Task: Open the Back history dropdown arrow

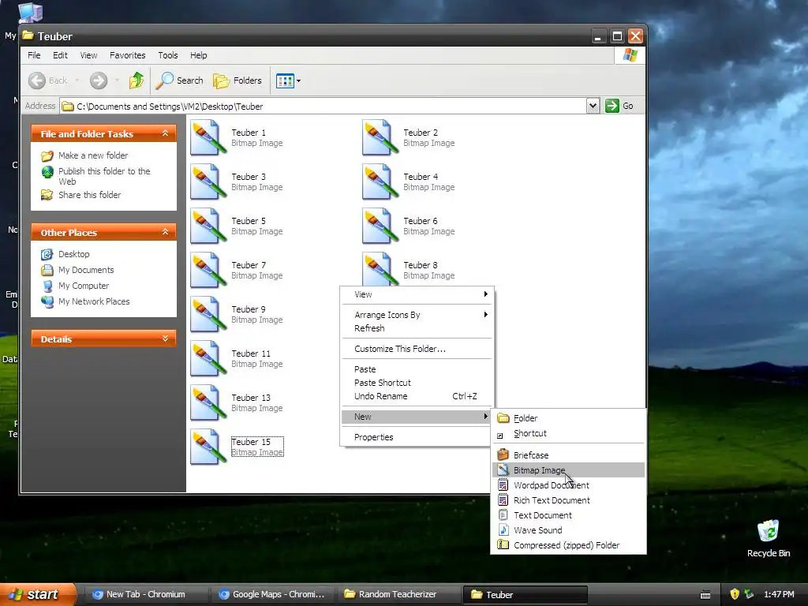Action: [77, 80]
